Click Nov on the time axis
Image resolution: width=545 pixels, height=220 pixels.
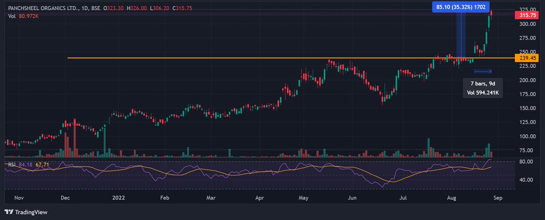point(19,198)
